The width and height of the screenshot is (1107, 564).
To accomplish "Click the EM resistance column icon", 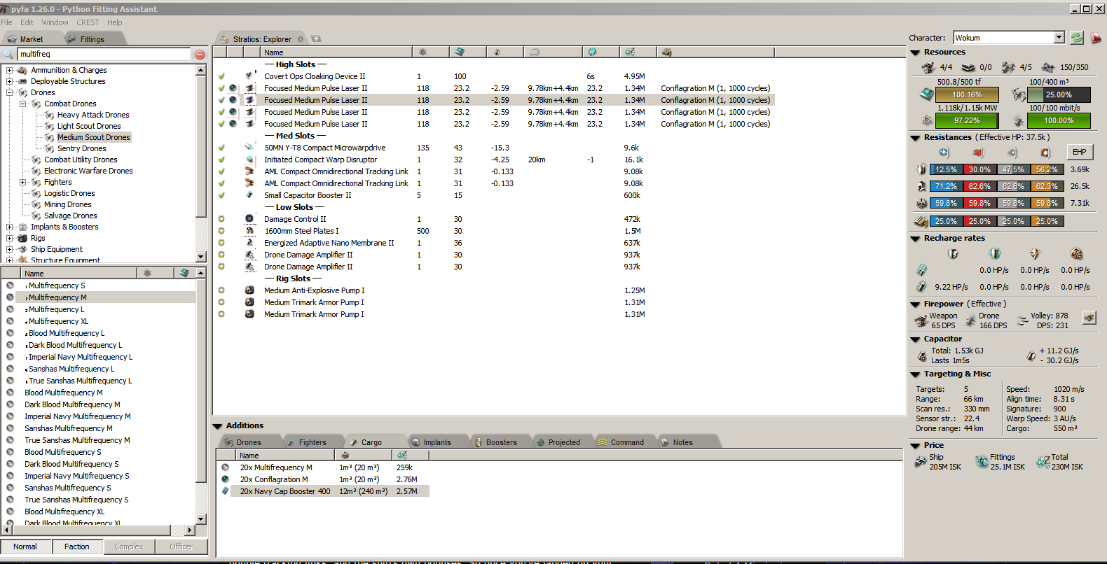I will (x=944, y=152).
